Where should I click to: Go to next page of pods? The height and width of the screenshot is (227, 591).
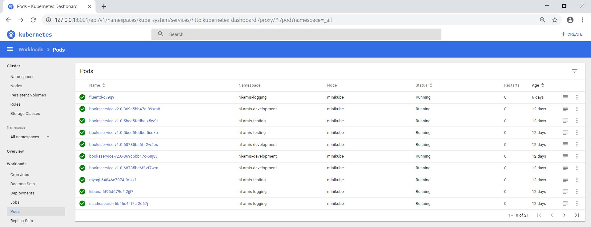pos(564,215)
